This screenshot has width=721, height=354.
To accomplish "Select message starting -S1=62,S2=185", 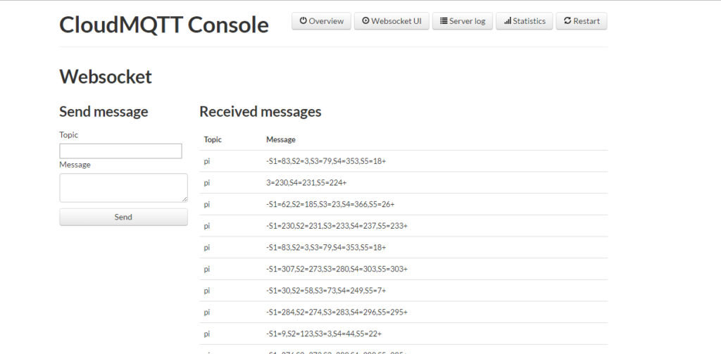I will pyautogui.click(x=330, y=204).
